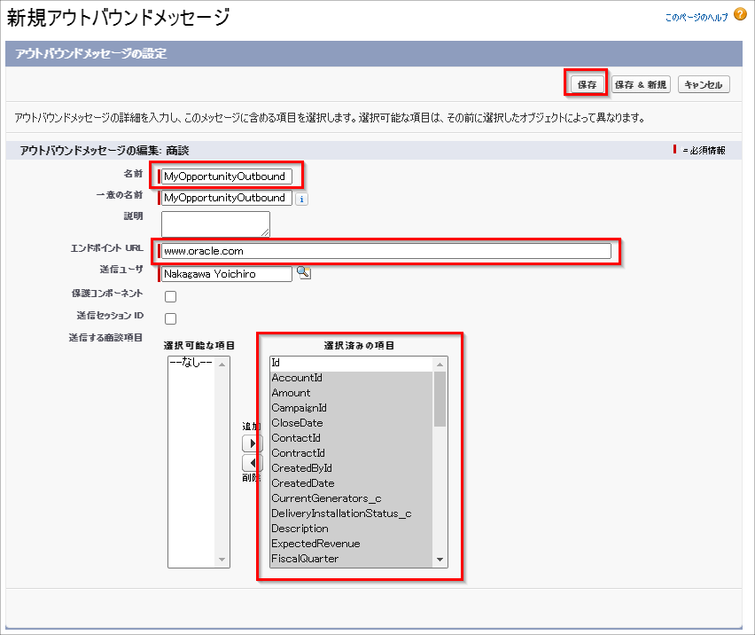The width and height of the screenshot is (755, 635).
Task: Click the help question mark icon
Action: point(740,15)
